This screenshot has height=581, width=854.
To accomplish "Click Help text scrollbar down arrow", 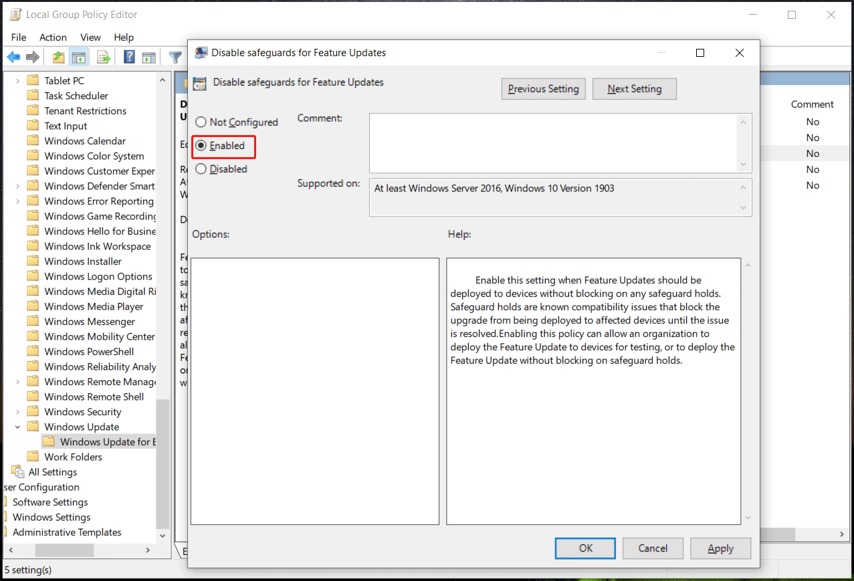I will 748,517.
